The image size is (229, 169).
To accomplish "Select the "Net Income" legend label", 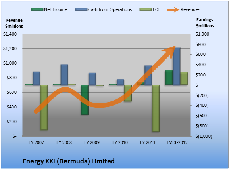I will point(56,9).
